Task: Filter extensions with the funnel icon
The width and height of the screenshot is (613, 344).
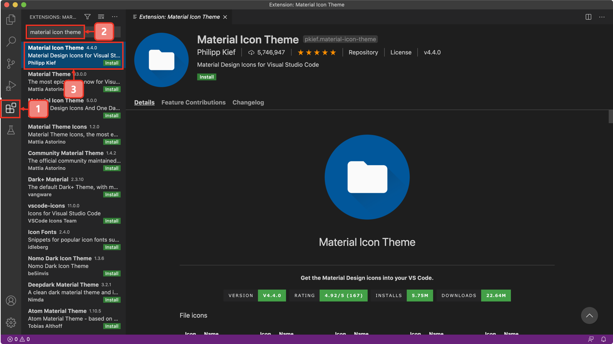Action: click(x=87, y=17)
